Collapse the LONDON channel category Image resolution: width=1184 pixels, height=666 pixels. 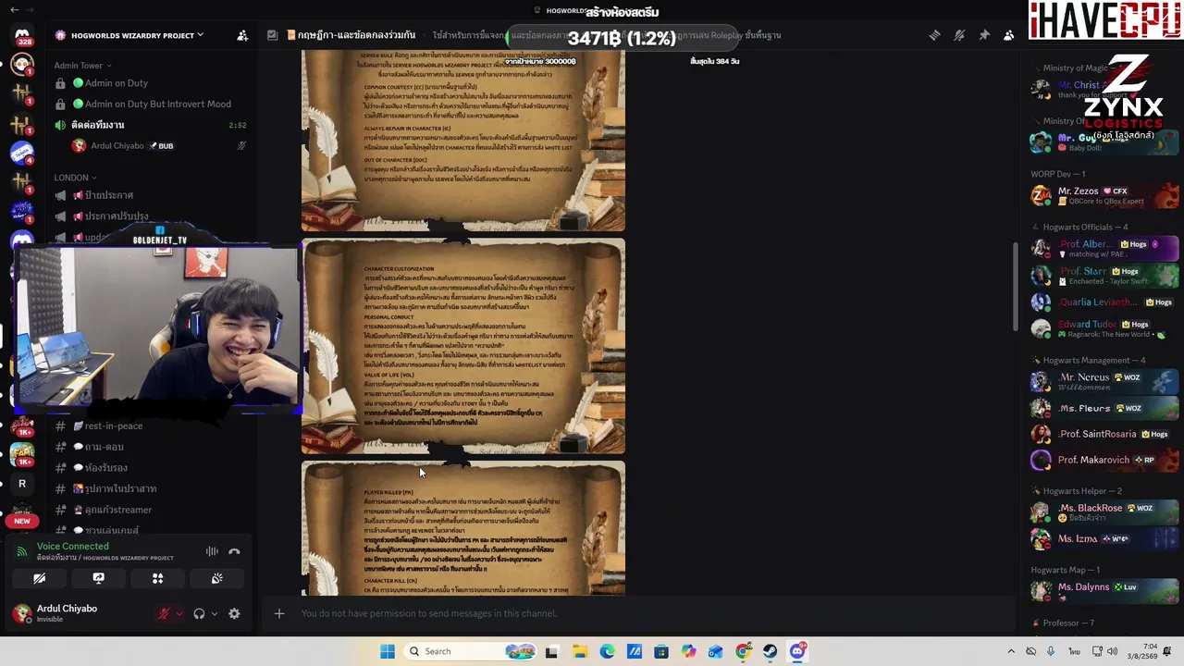(76, 178)
